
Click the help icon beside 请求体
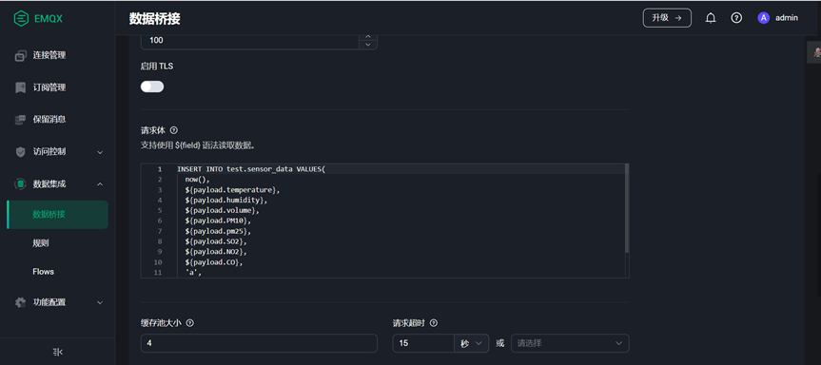tap(174, 130)
